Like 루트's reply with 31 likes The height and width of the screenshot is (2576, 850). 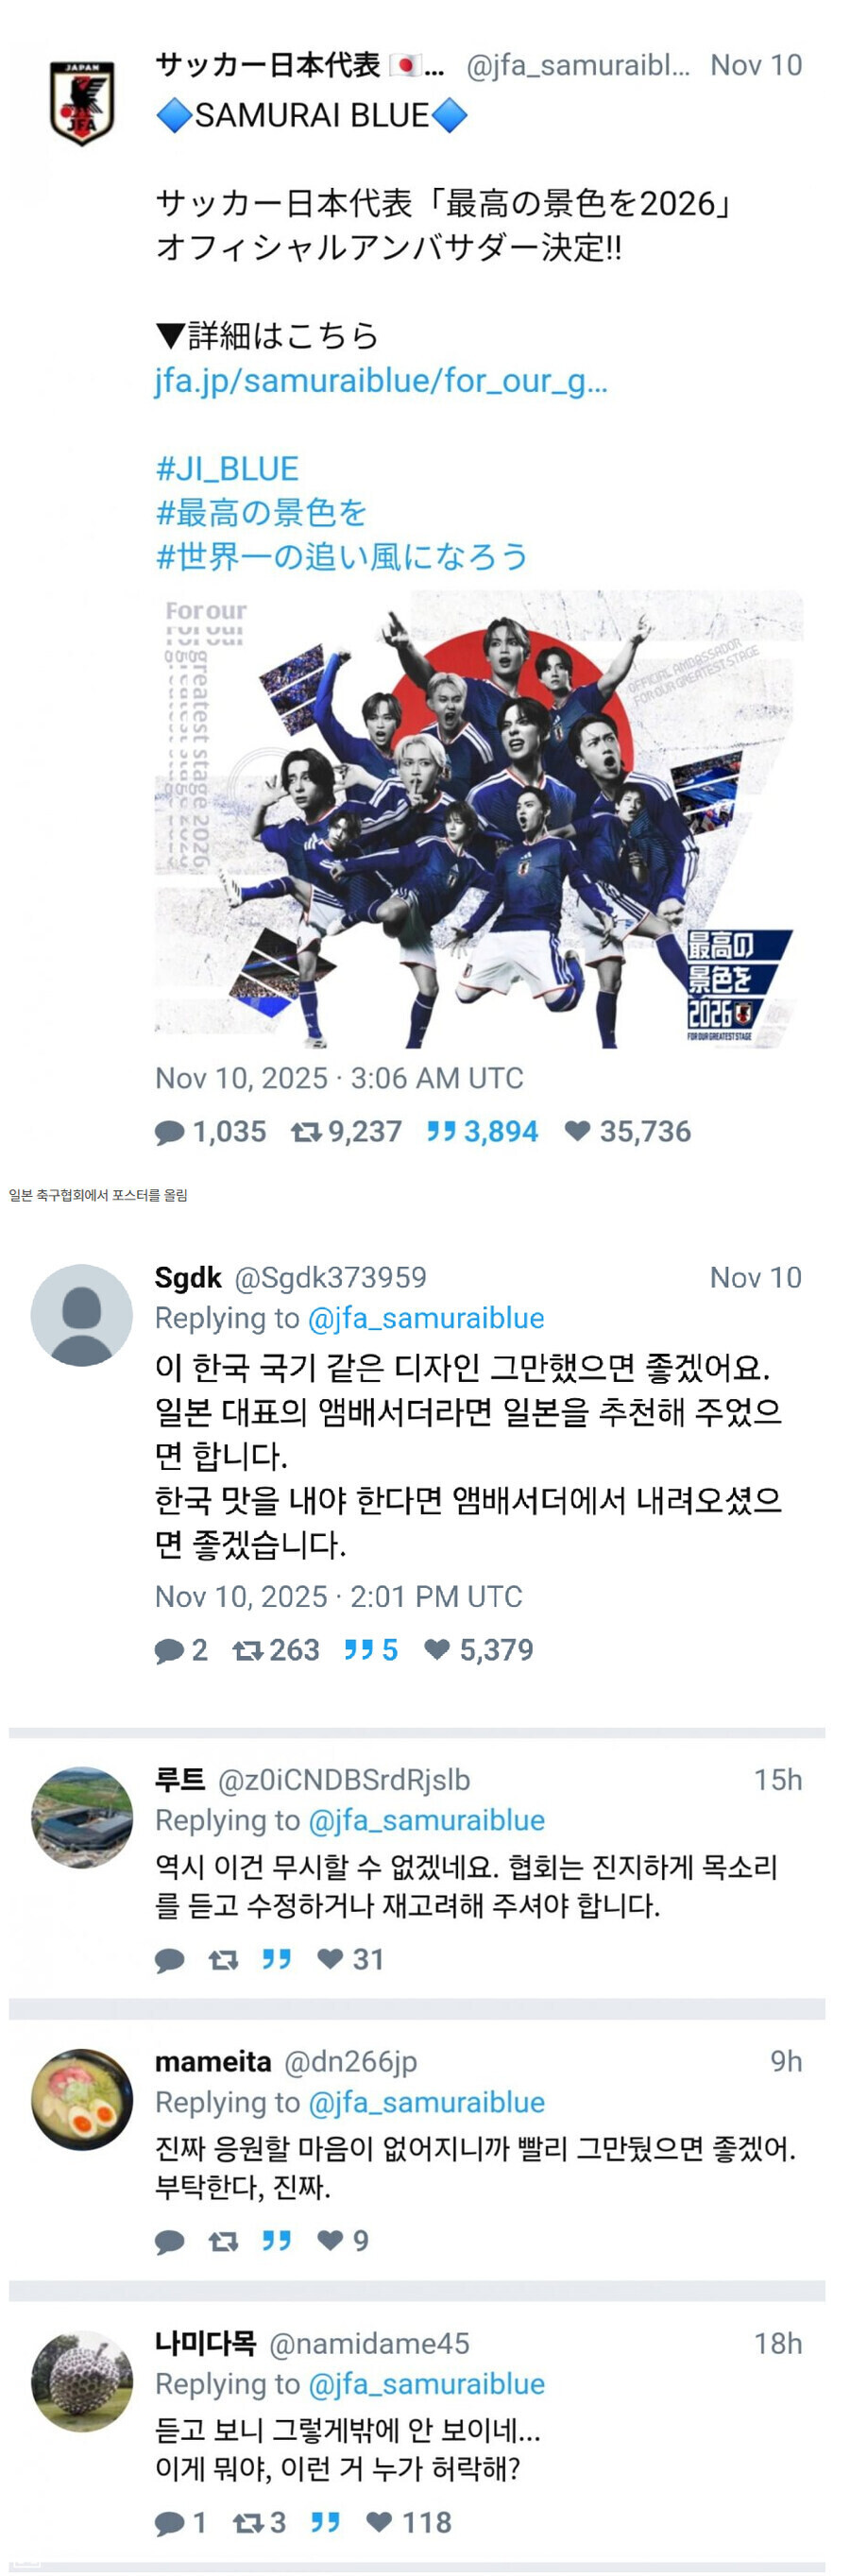point(350,1959)
